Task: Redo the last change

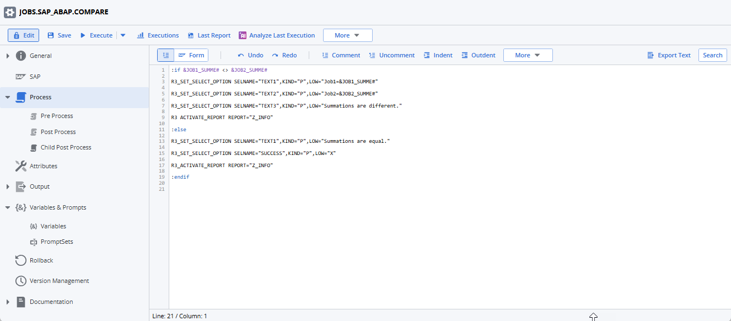Action: pos(285,55)
